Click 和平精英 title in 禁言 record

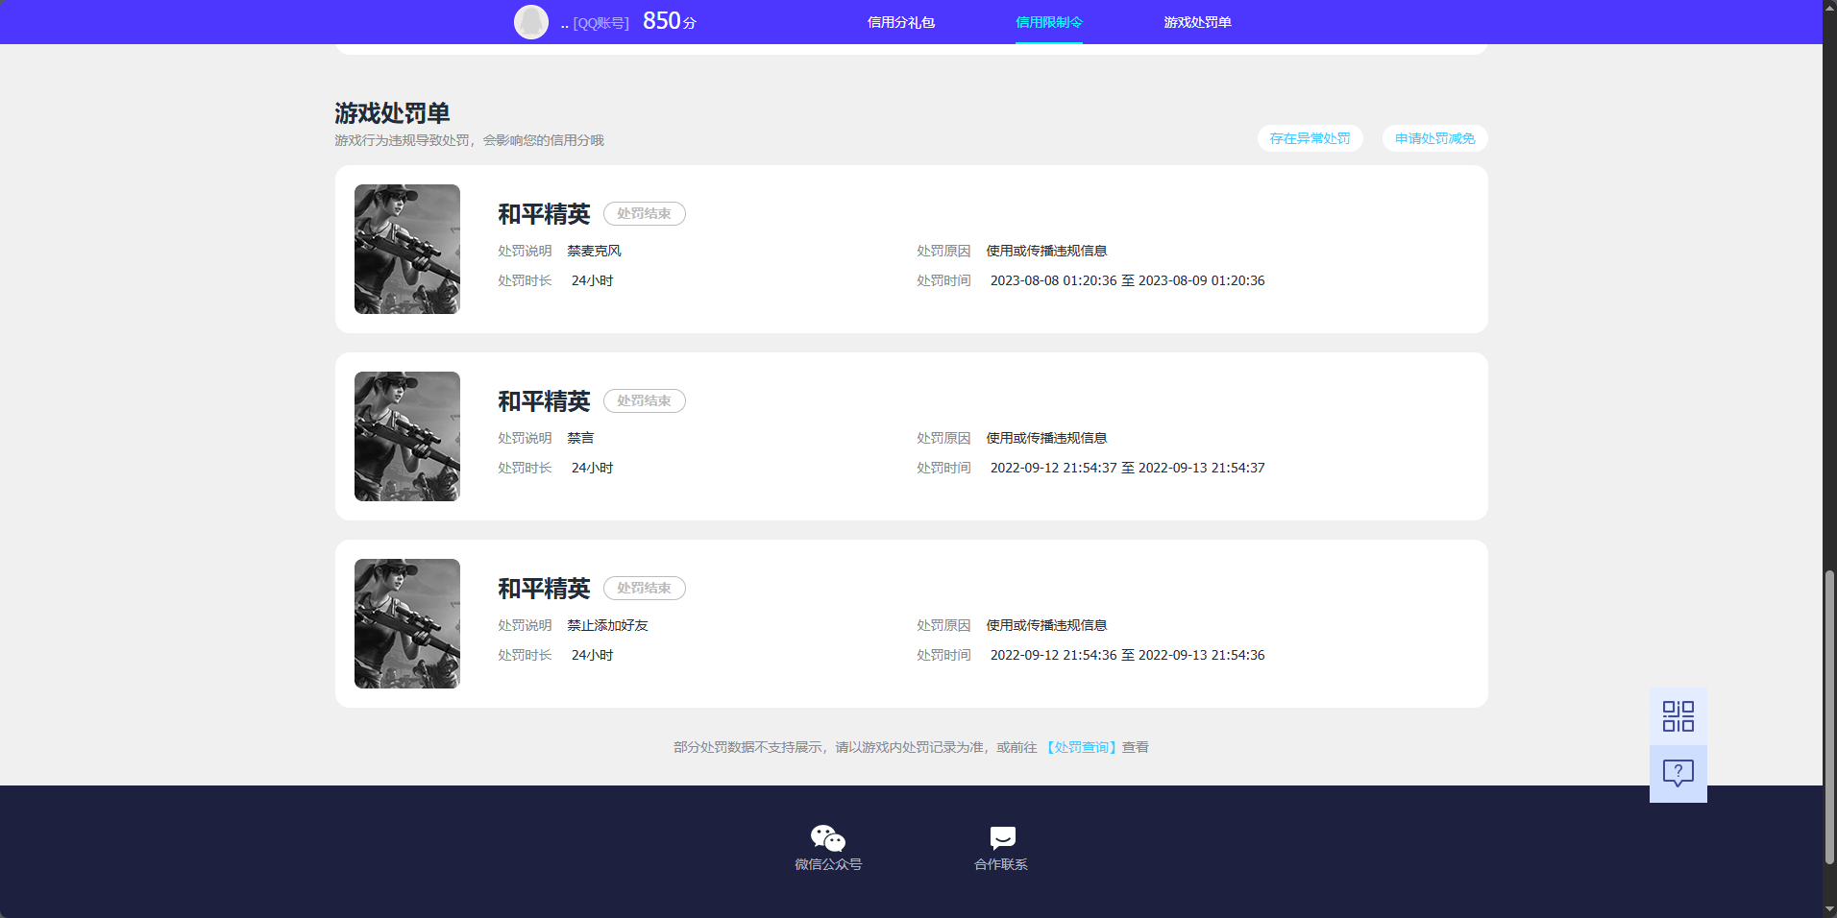coord(544,401)
